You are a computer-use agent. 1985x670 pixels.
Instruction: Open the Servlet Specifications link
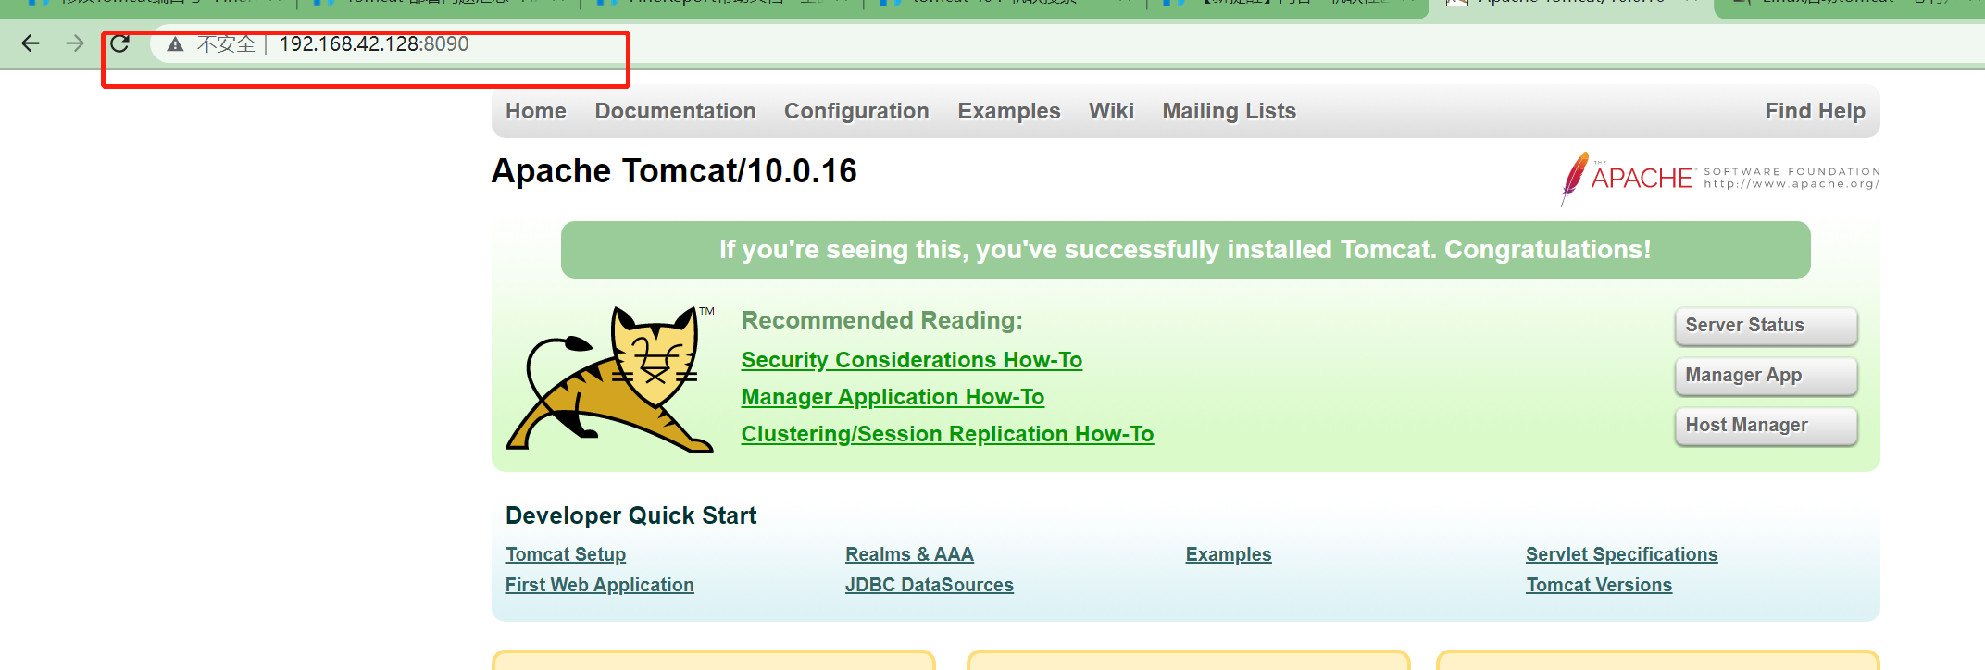[x=1621, y=554]
